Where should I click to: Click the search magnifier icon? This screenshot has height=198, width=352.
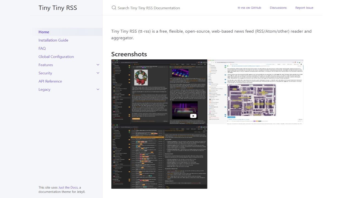pyautogui.click(x=114, y=8)
